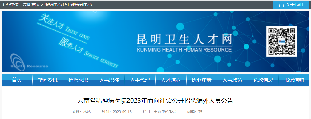Click the 来源：本站 text
The width and height of the screenshot is (311, 119).
[81, 112]
